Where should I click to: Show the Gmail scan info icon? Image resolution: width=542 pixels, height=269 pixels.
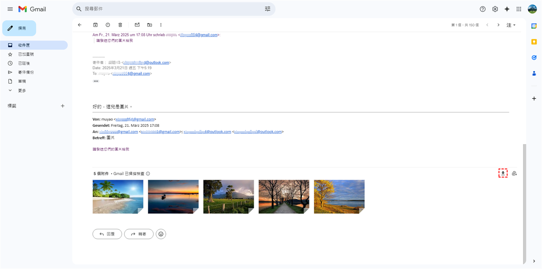[148, 174]
